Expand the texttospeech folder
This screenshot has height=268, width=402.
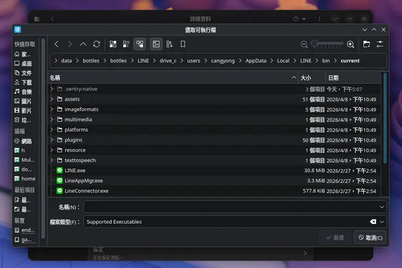(x=52, y=160)
